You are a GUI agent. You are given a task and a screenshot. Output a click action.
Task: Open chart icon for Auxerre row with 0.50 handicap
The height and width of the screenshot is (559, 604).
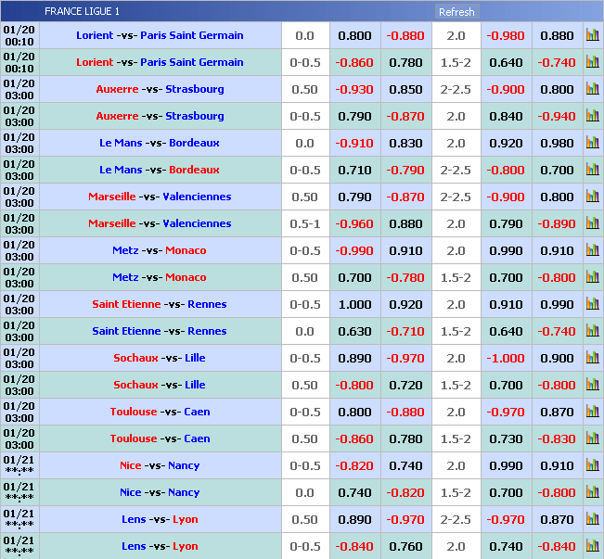point(592,90)
